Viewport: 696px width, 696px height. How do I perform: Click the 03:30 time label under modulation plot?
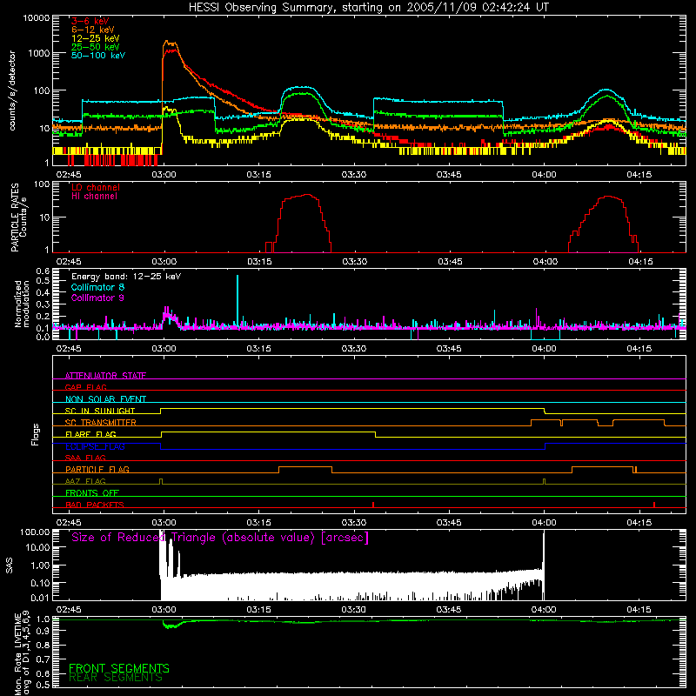point(354,349)
